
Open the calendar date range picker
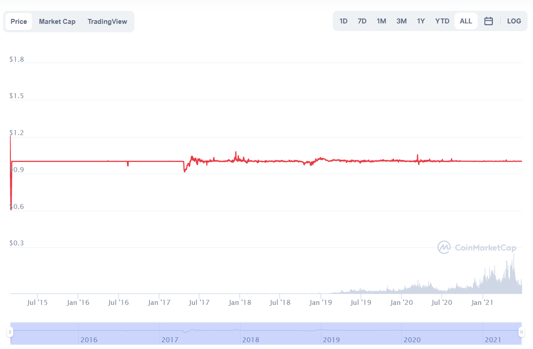tap(488, 21)
